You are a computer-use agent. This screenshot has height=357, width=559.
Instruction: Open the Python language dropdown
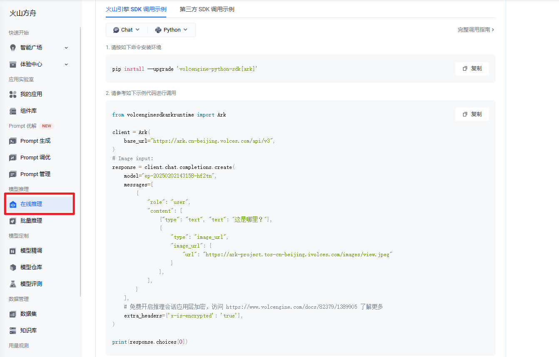click(x=171, y=30)
